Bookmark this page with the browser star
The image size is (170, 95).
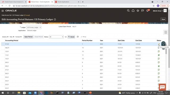(x=154, y=6)
